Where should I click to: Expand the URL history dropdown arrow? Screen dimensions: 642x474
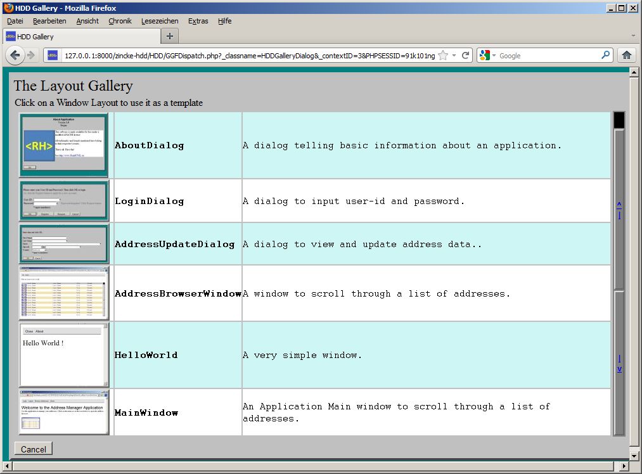(454, 55)
